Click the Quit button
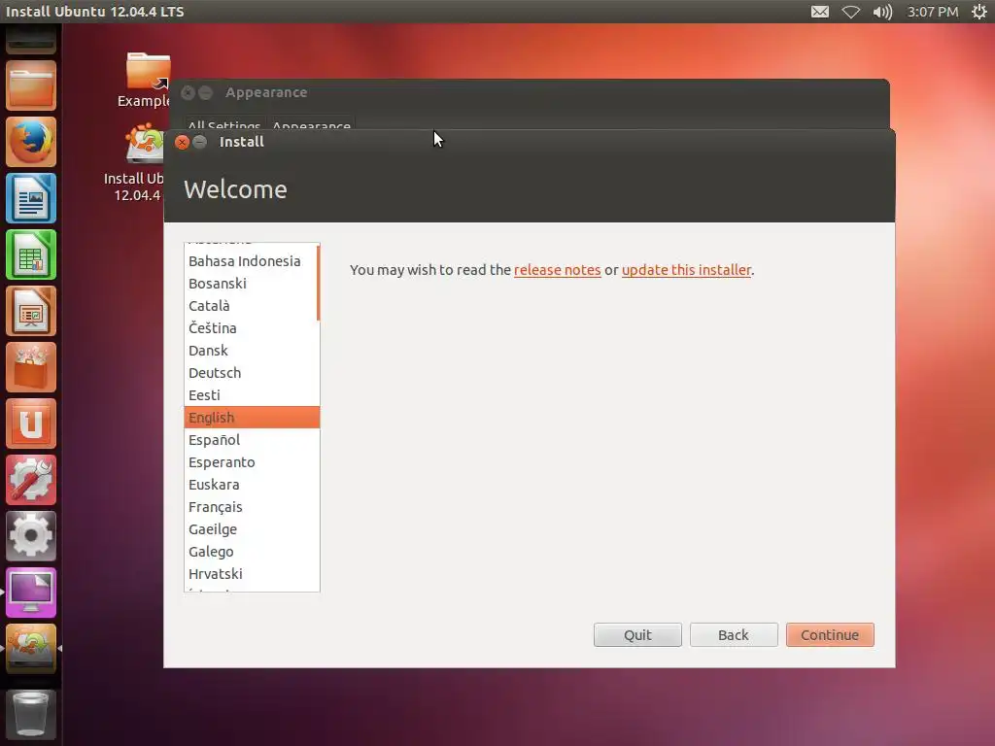 click(637, 635)
